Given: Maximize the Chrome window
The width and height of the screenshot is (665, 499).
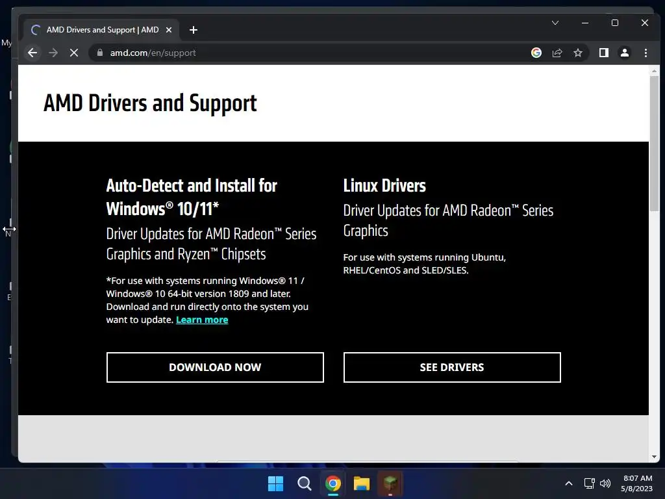Looking at the screenshot, I should point(614,23).
